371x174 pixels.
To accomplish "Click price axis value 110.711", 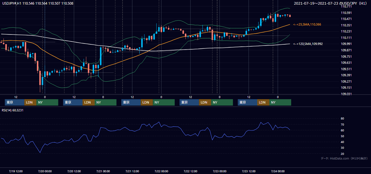I will click(346, 6).
